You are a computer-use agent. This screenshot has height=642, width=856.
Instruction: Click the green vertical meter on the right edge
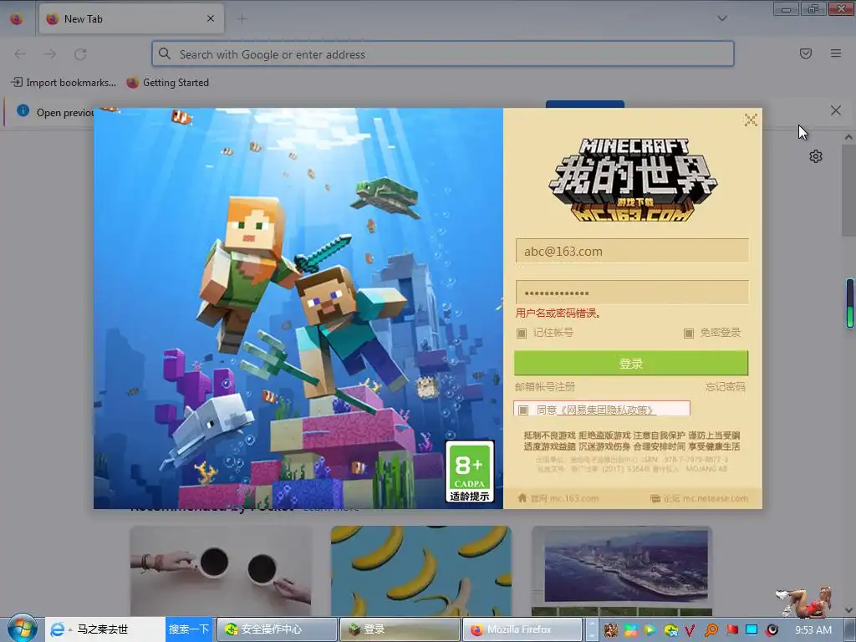coord(850,303)
